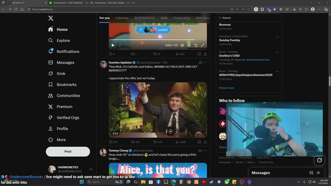
Task: Open Grok in the sidebar
Action: coord(57,74)
